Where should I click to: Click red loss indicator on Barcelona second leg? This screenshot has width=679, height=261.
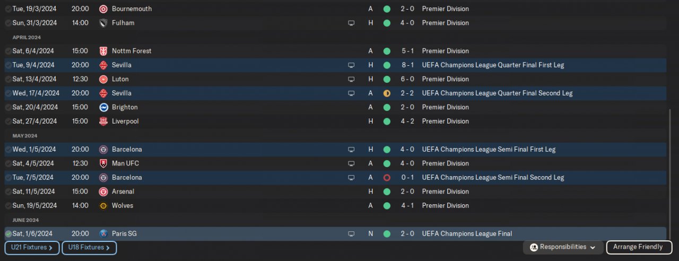point(387,178)
